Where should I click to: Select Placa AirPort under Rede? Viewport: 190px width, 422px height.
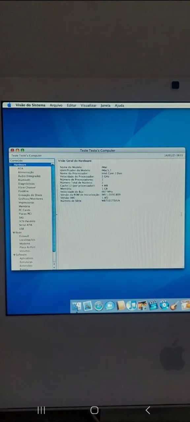click(x=27, y=247)
